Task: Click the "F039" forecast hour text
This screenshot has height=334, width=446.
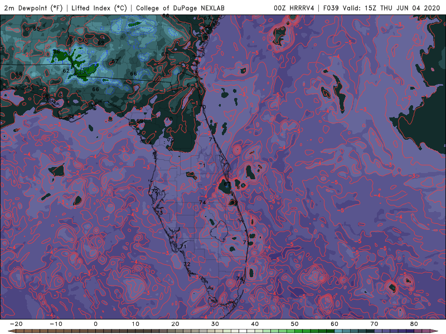Action: (331, 8)
